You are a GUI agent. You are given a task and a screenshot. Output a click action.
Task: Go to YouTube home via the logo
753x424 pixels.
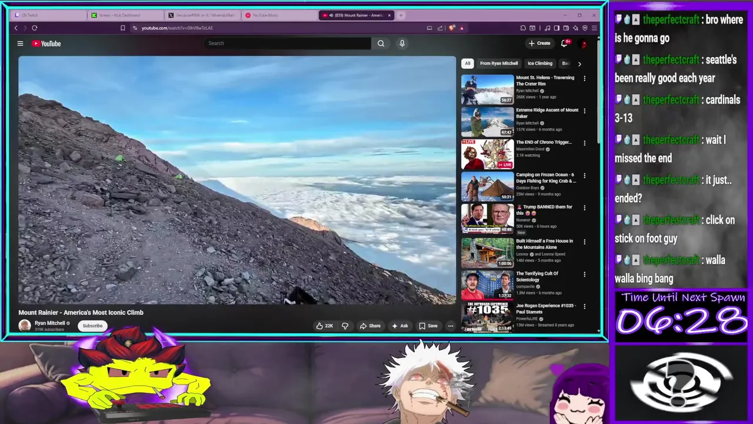click(46, 44)
